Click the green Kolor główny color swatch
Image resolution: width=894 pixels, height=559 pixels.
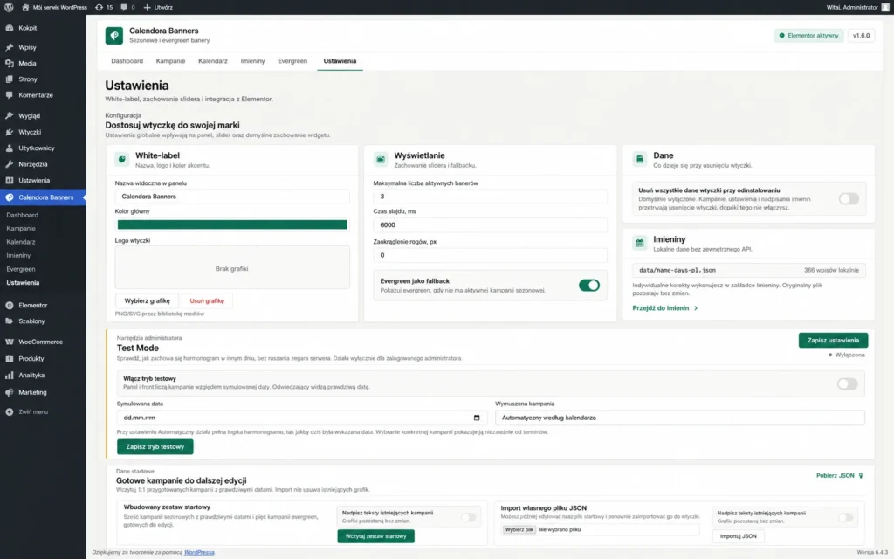pos(232,224)
